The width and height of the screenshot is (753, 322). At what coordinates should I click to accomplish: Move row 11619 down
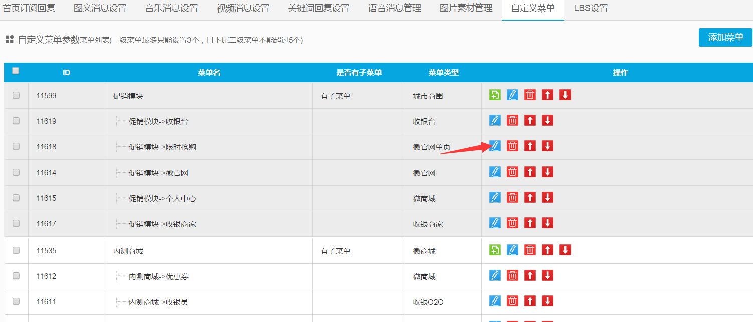547,120
